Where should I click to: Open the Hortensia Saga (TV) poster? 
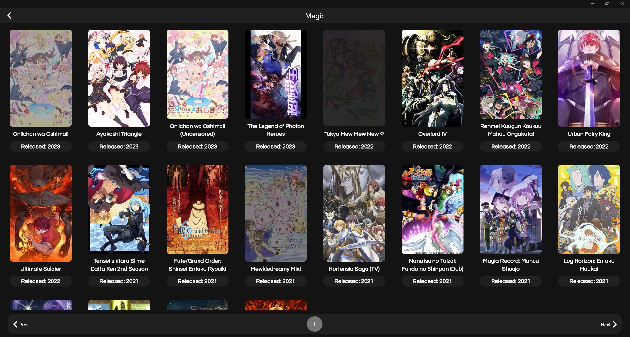coord(354,213)
